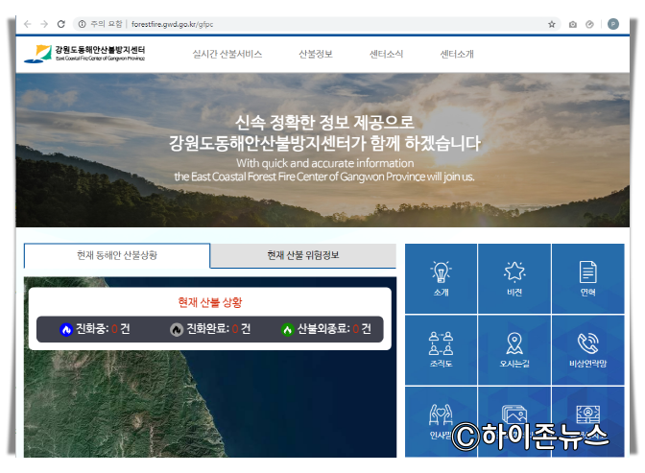This screenshot has width=645, height=473.
Task: Open the 오시는길 map pin tile
Action: pyautogui.click(x=514, y=349)
